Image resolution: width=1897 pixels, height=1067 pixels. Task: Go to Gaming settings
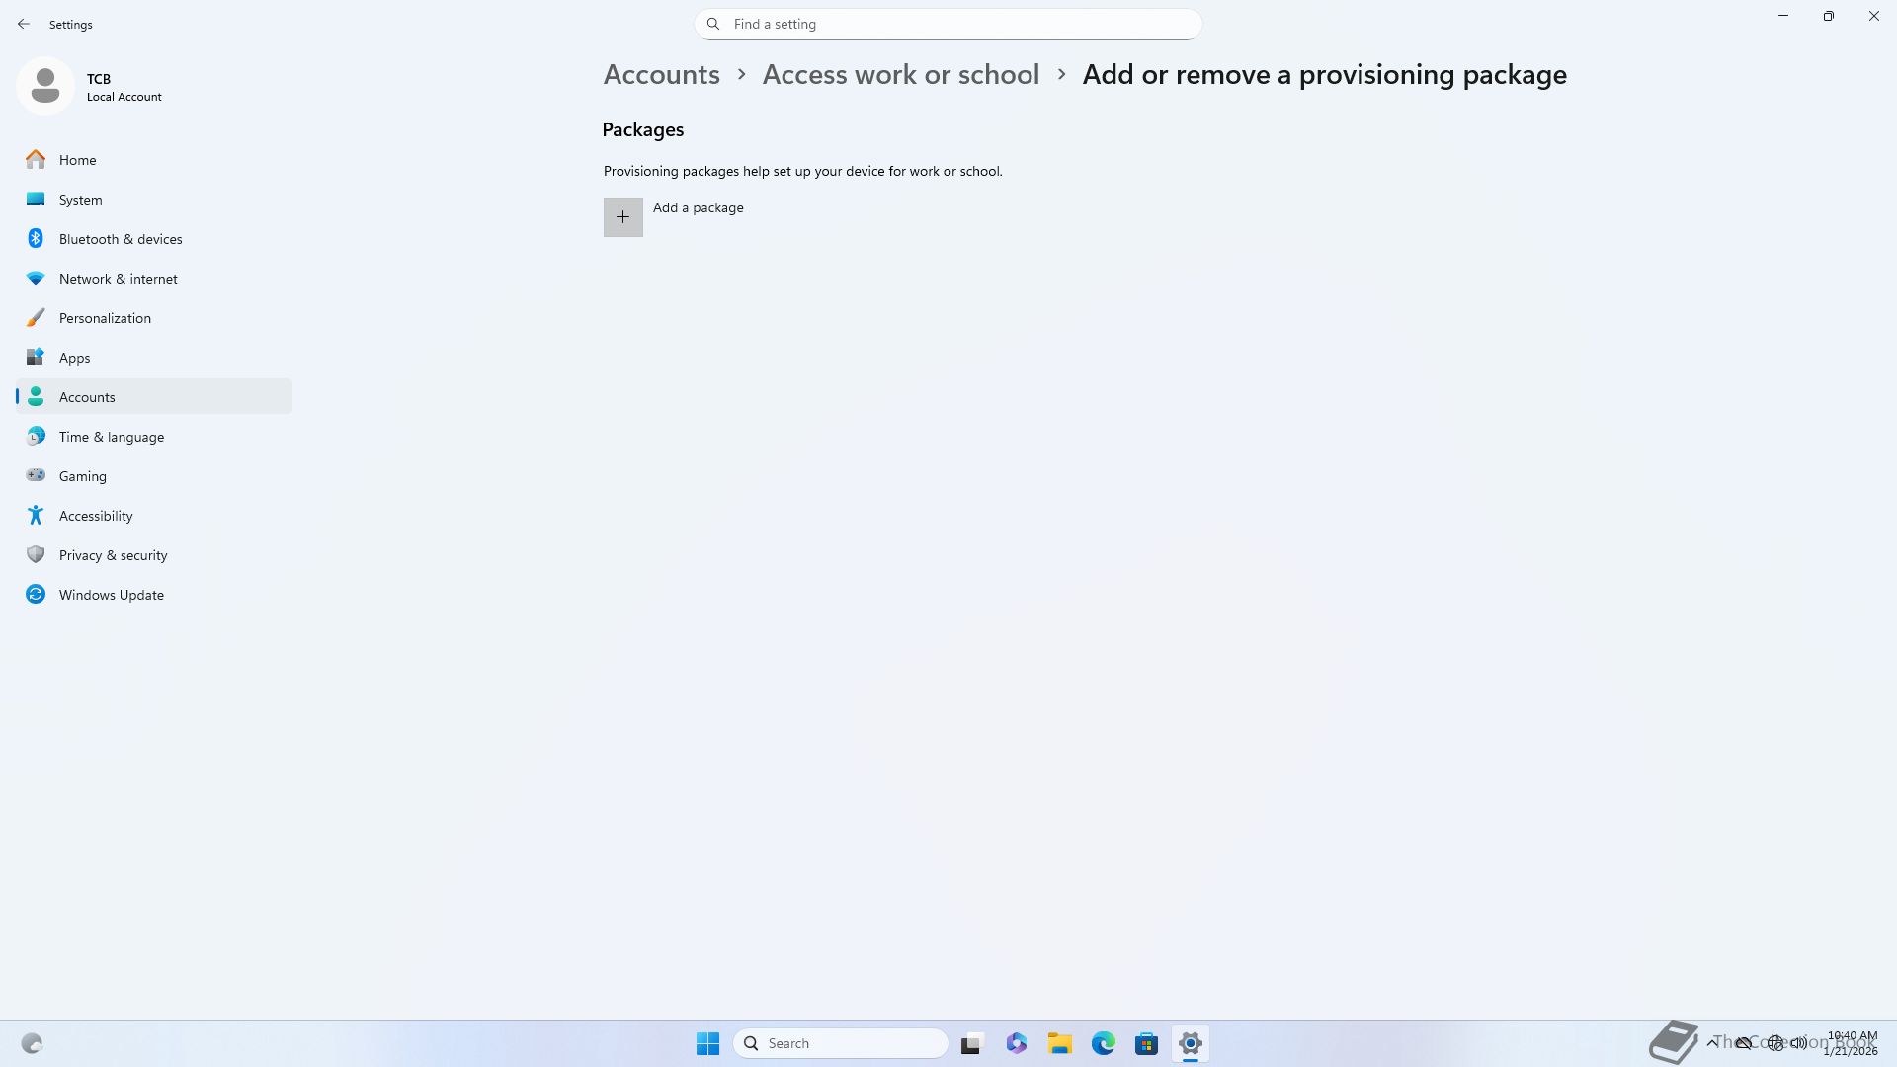click(82, 476)
